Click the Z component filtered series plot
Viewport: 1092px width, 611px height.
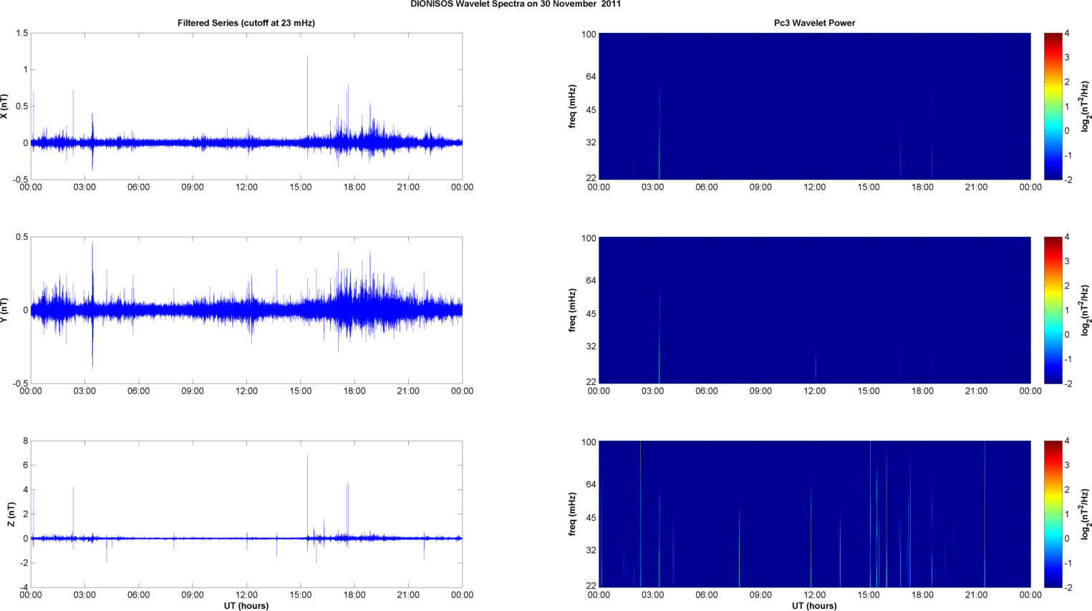pyautogui.click(x=246, y=514)
